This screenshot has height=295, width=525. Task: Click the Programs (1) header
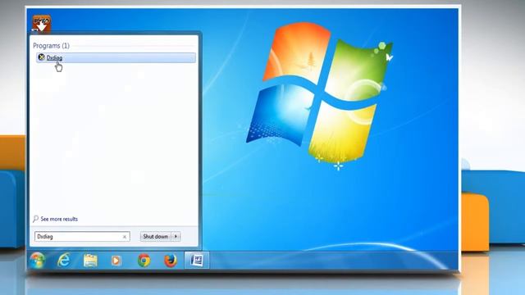click(x=51, y=46)
